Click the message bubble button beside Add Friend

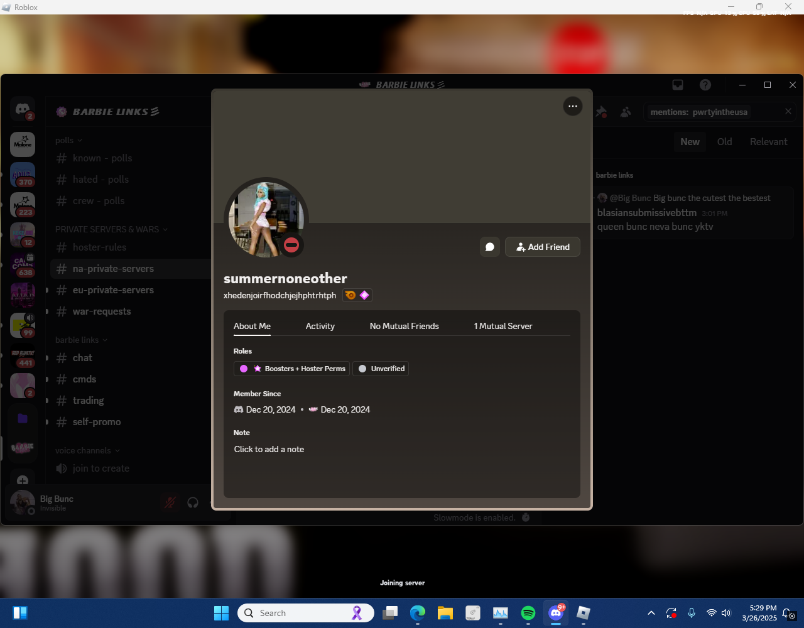coord(490,247)
